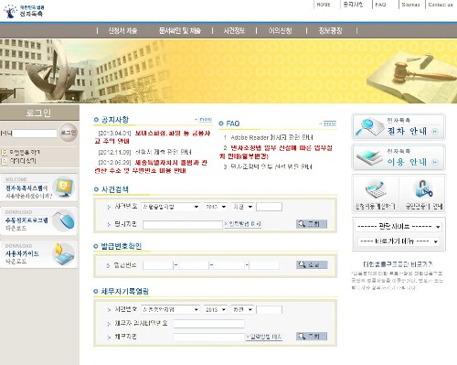This screenshot has height=365, width=457.
Task: Click the second-row text field in 사건검색
Action: pyautogui.click(x=183, y=225)
